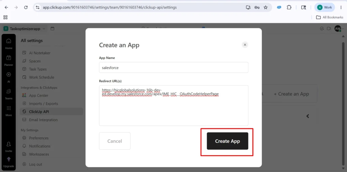Open the Work profile menu
The height and width of the screenshot is (172, 347).
tap(324, 7)
